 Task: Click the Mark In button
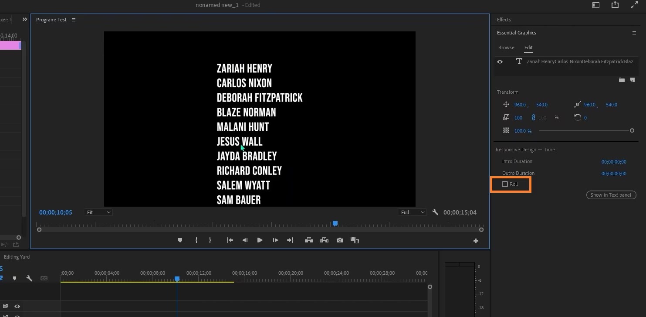[x=196, y=240]
